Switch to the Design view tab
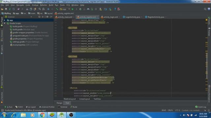Viewport: 211px width, 118px height. tap(59, 103)
